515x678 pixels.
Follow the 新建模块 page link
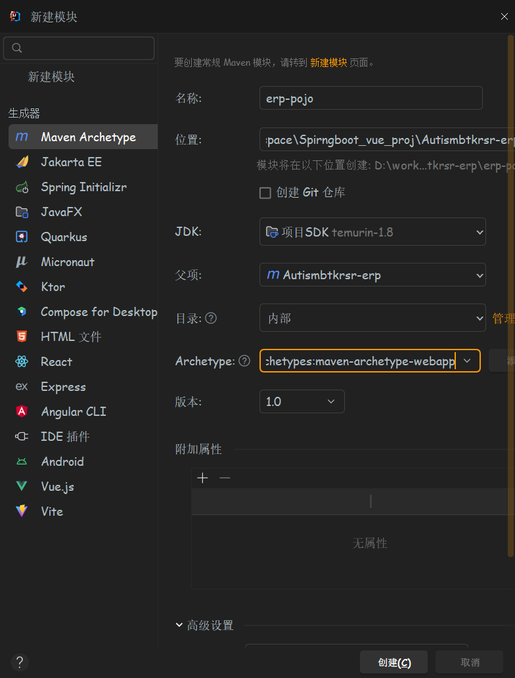click(328, 62)
